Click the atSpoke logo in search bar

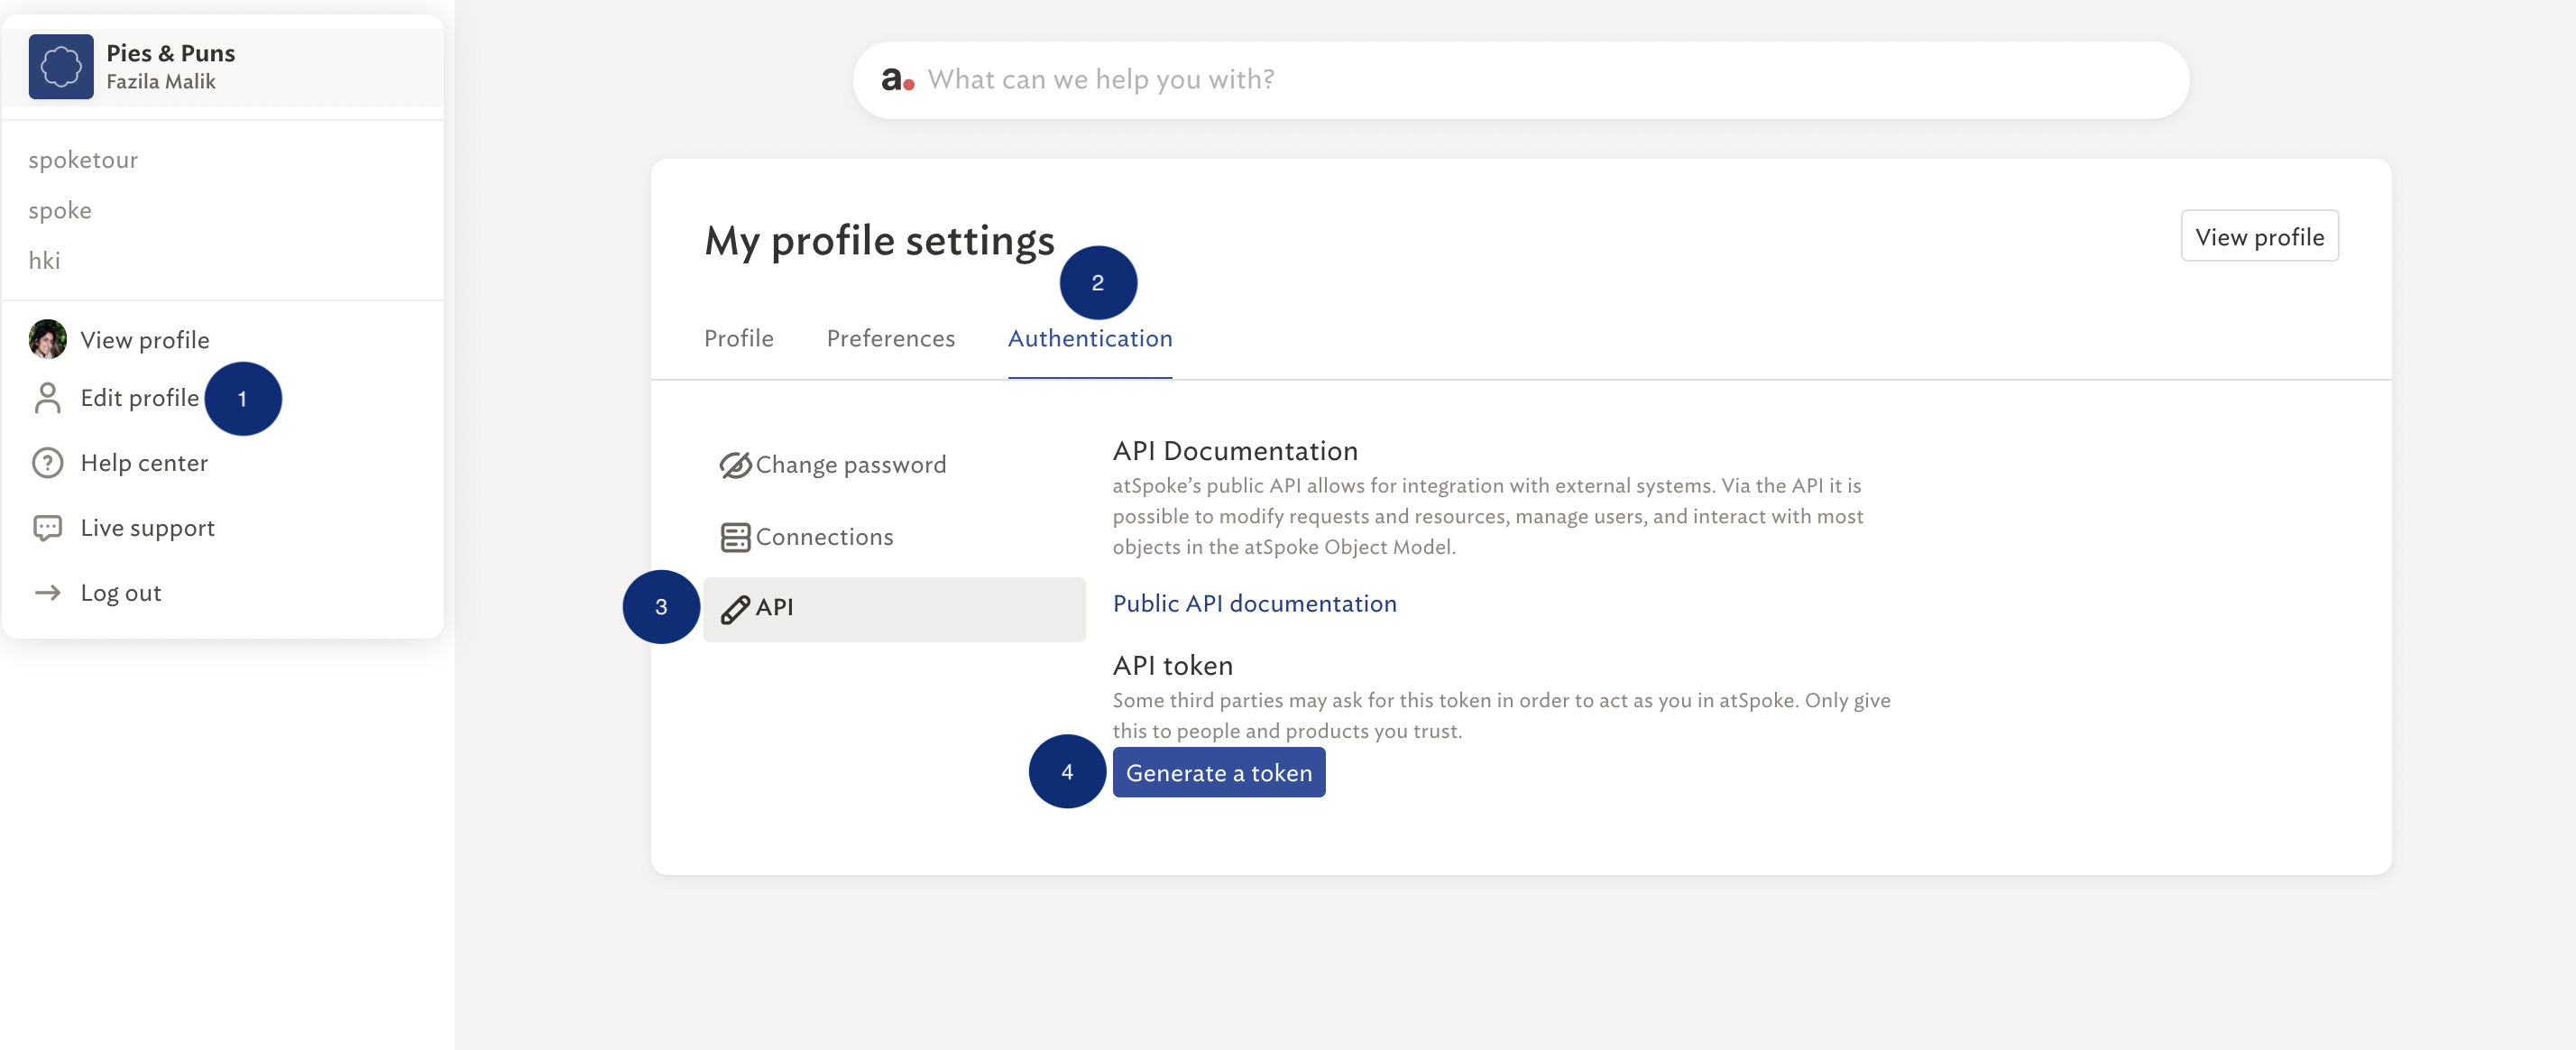(897, 80)
